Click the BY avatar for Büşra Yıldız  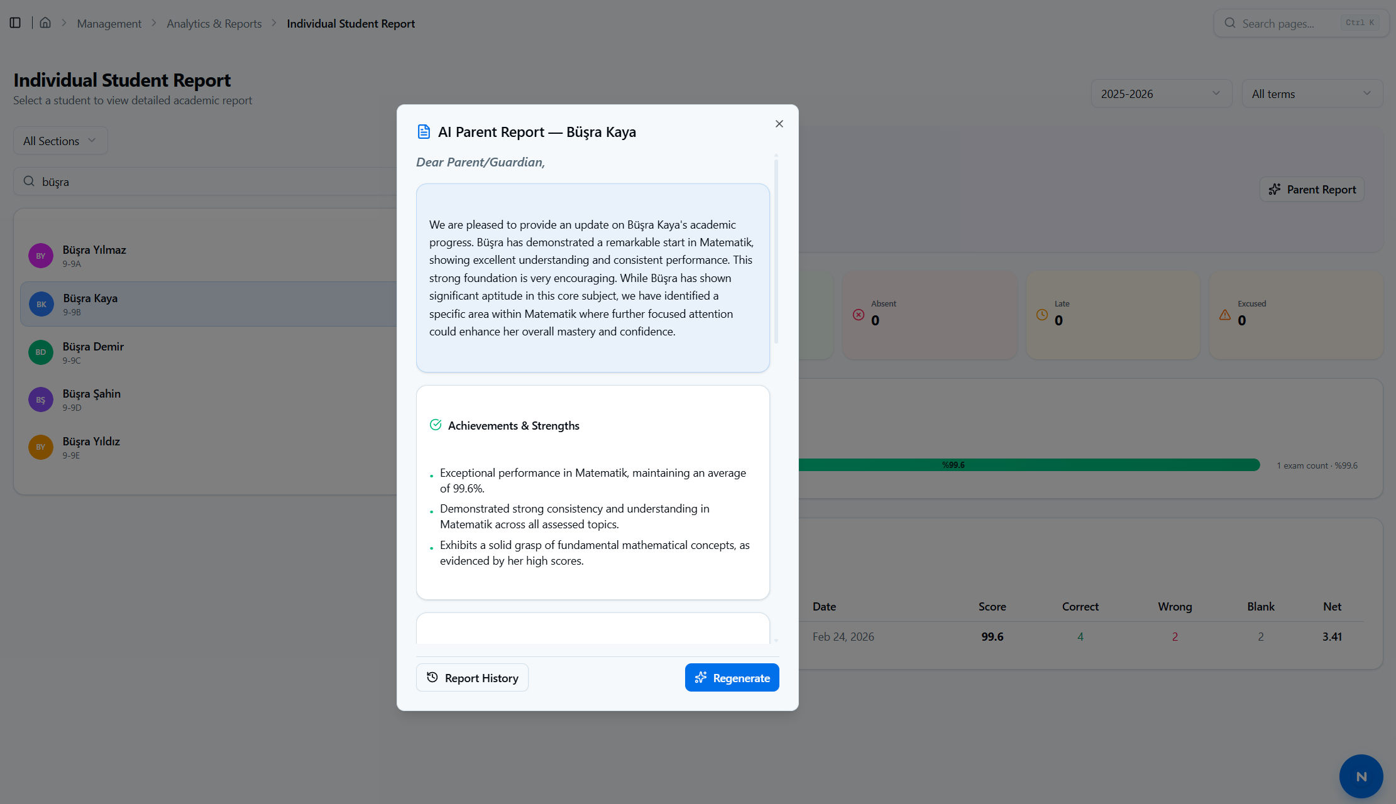point(41,447)
